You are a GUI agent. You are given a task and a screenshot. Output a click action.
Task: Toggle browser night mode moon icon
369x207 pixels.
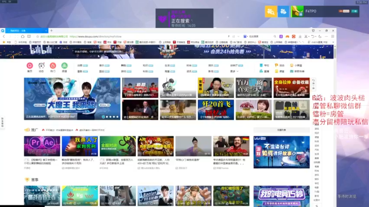click(x=320, y=36)
